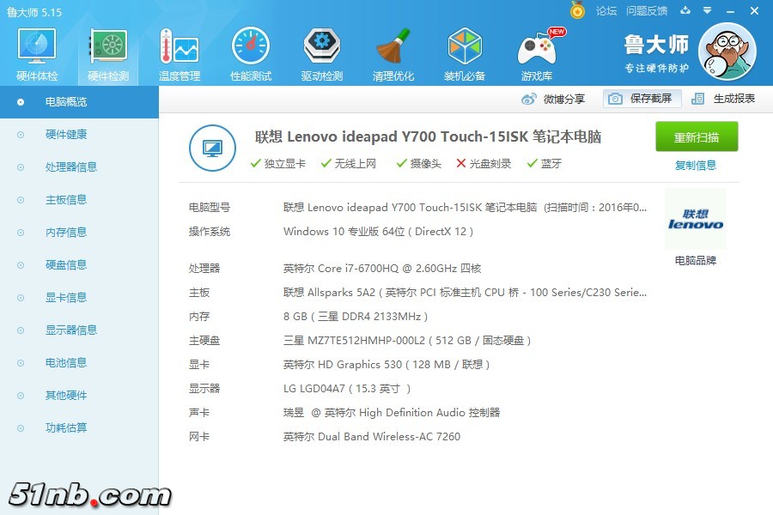Click the 复制信息 copy info link
Viewport: 773px width, 515px height.
pyautogui.click(x=695, y=166)
